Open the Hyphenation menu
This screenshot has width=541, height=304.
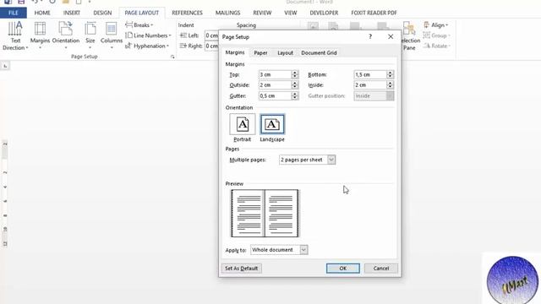click(147, 46)
